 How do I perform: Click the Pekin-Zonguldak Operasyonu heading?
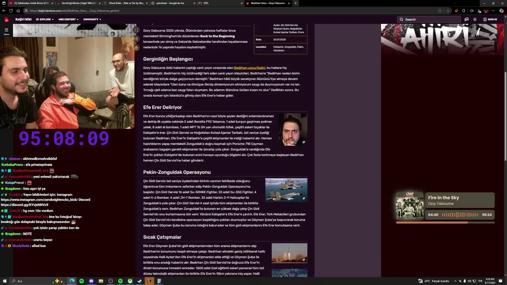coord(177,172)
